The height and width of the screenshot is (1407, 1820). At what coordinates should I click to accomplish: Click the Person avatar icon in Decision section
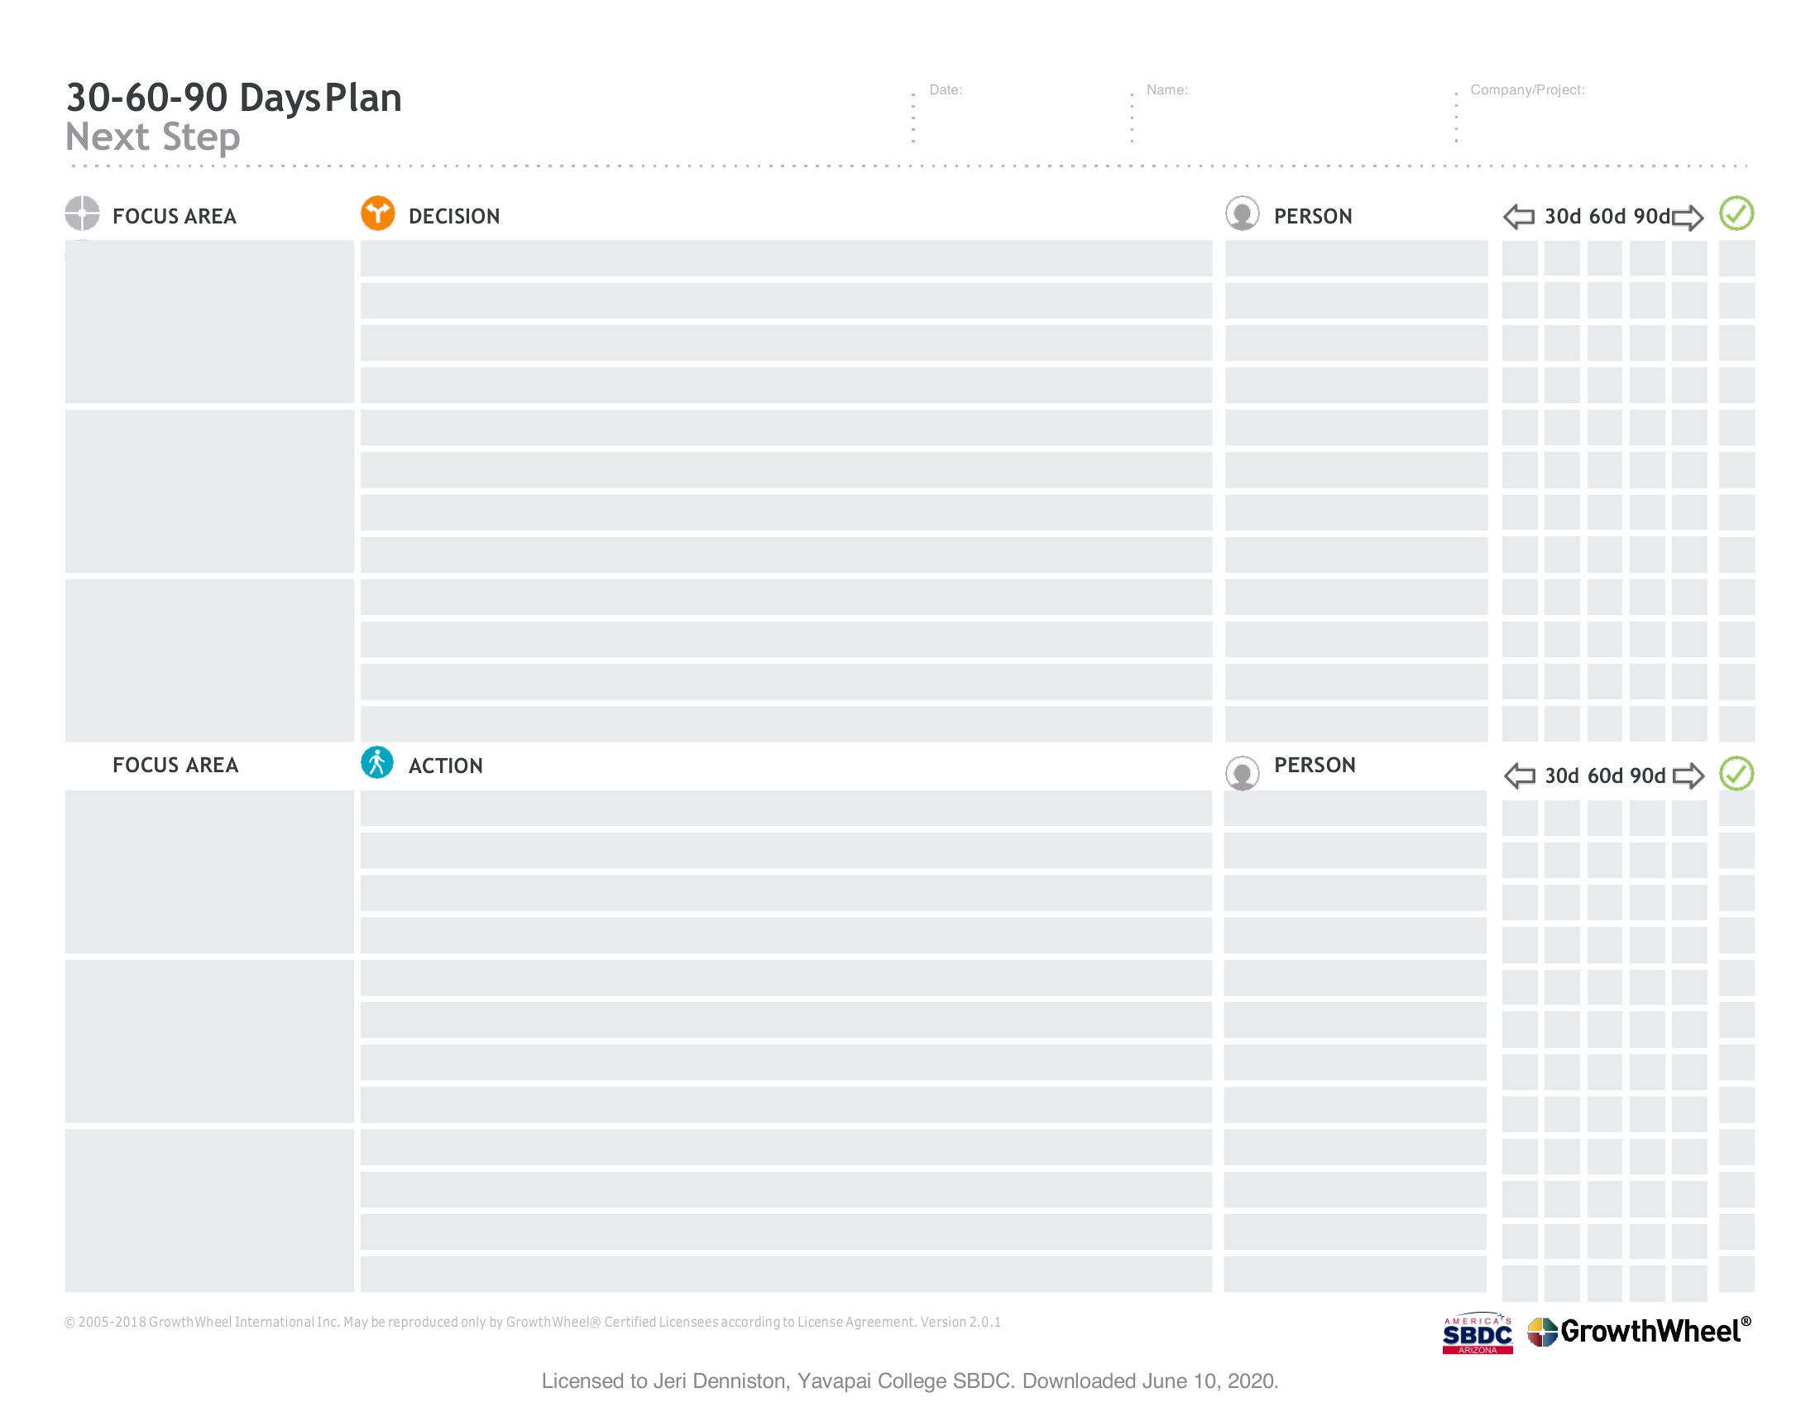coord(1242,214)
